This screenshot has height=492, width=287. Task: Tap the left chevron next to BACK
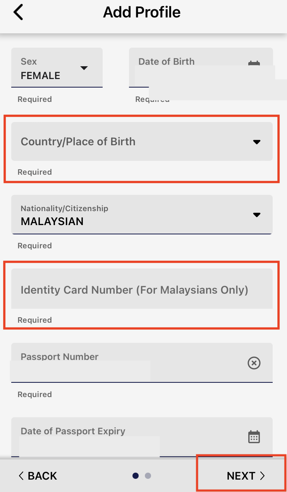tap(21, 476)
